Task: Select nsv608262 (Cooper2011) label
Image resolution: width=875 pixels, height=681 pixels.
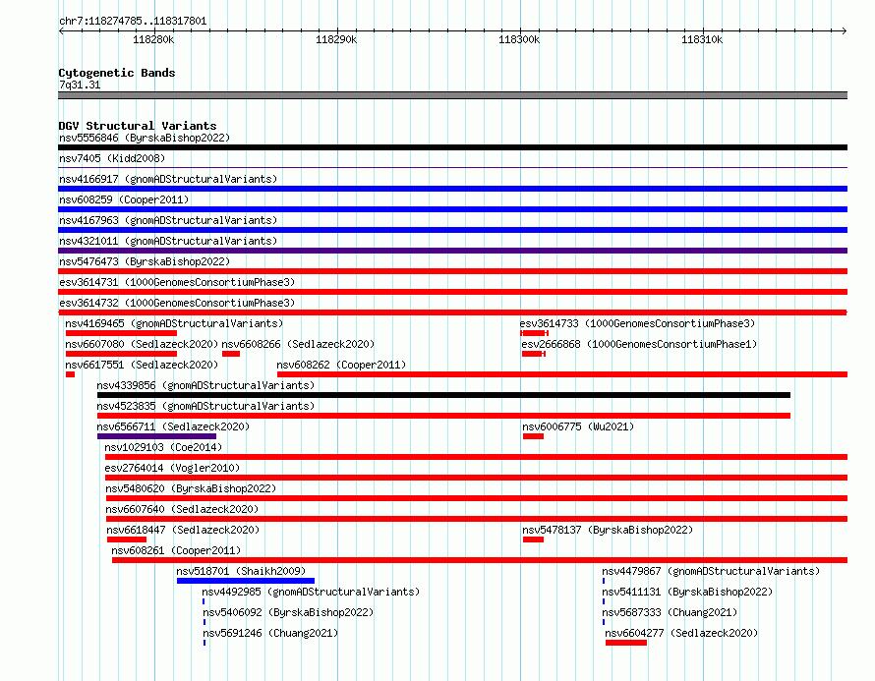Action: point(341,365)
